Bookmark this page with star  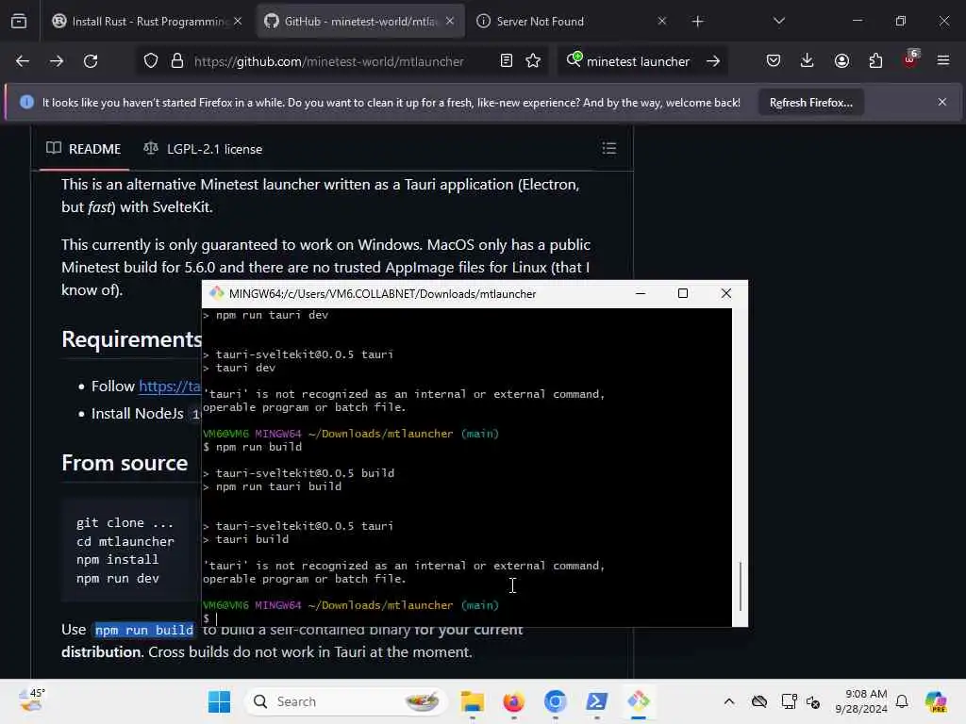pyautogui.click(x=533, y=61)
